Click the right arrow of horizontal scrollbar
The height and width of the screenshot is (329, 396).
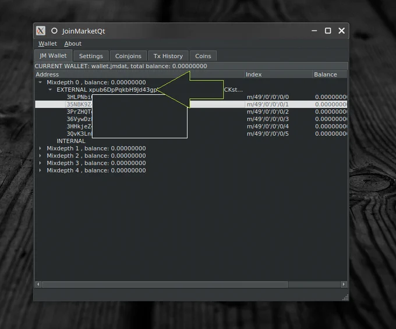click(344, 284)
